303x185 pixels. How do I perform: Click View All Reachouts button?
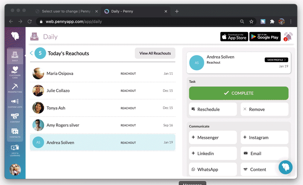tap(155, 53)
